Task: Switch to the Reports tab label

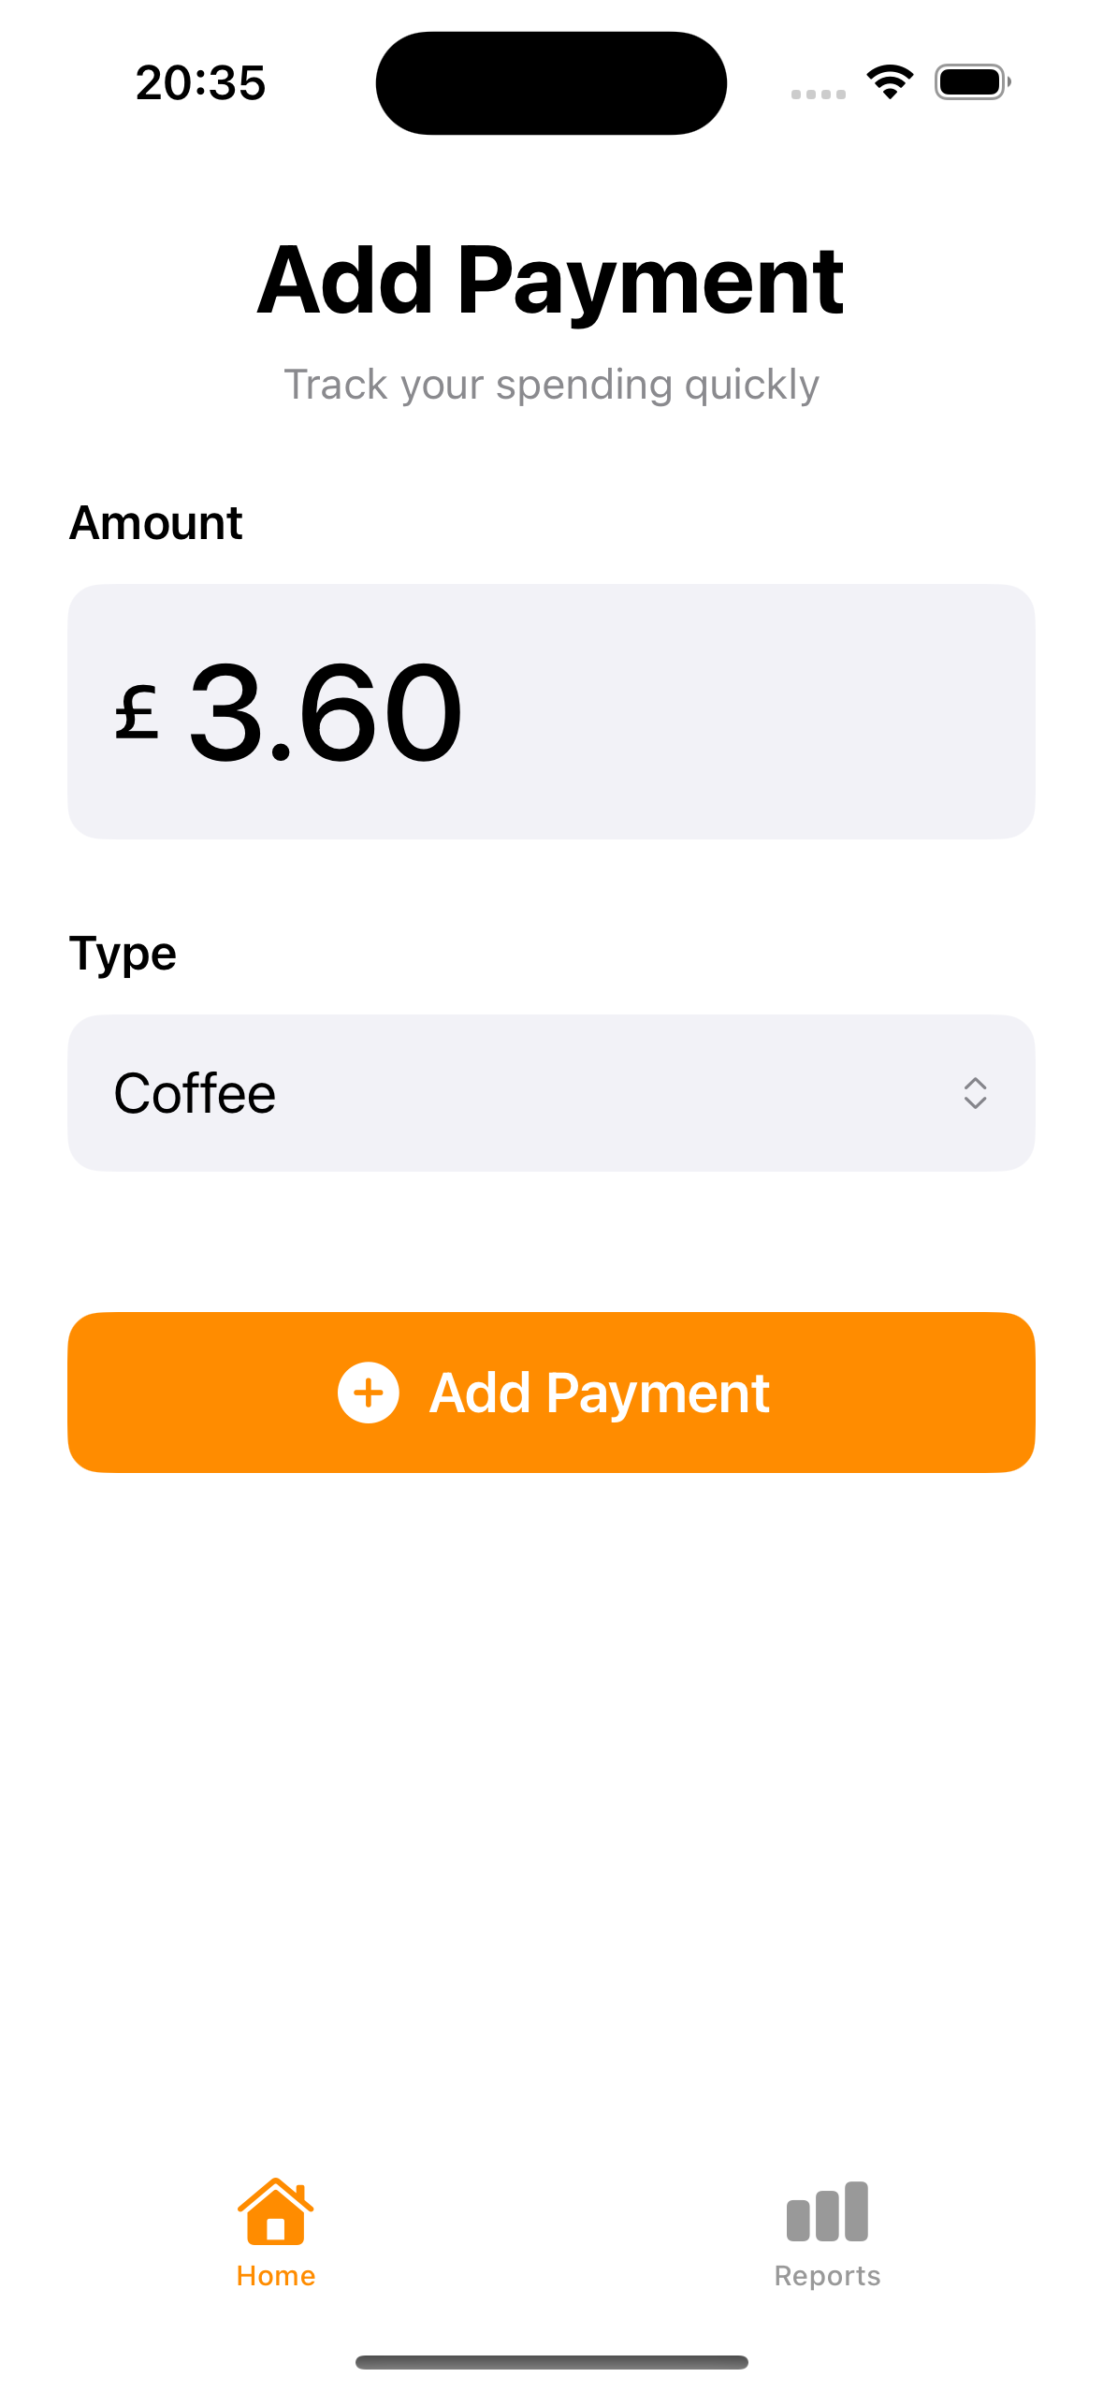Action: pos(827,2276)
